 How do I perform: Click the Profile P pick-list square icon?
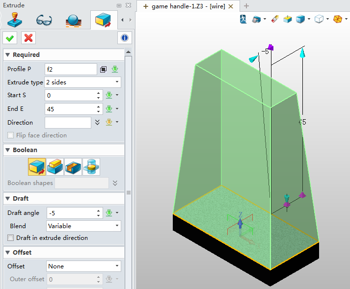(103, 69)
